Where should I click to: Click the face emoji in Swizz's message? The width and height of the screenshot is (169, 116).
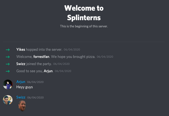tap(22, 105)
